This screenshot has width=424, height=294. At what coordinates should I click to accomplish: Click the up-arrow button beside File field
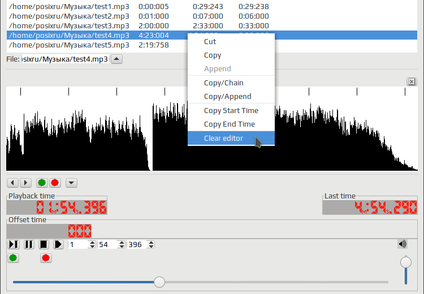pos(117,59)
